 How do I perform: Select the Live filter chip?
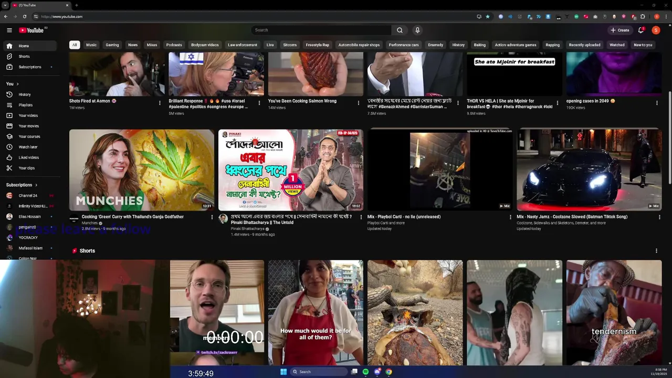[270, 45]
